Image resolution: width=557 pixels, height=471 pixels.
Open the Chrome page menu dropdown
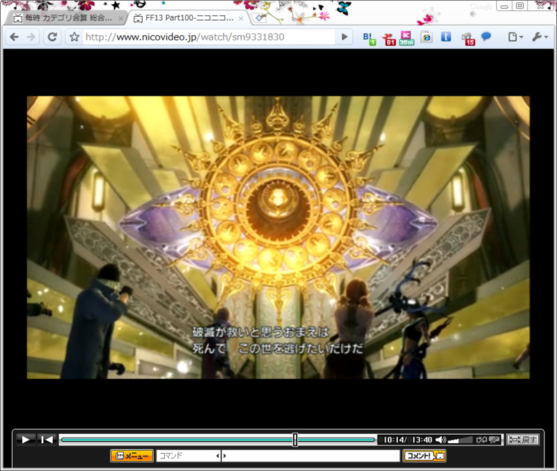tap(516, 37)
